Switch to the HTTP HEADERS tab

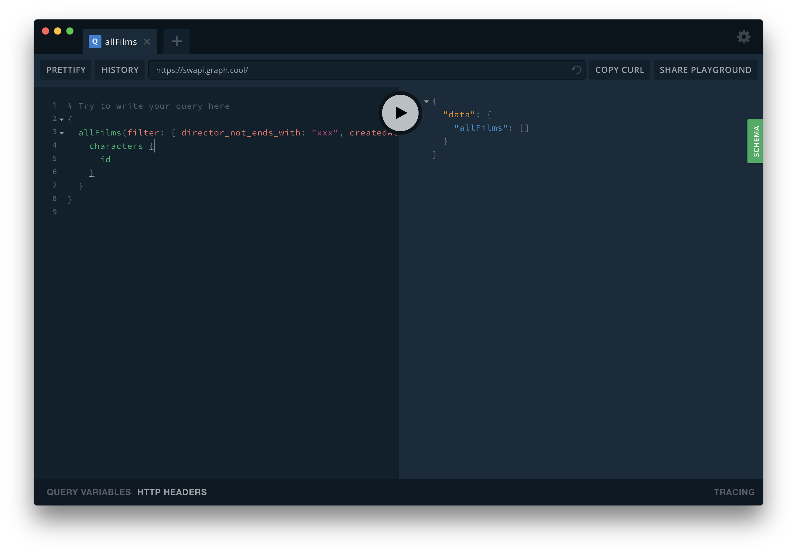click(172, 492)
